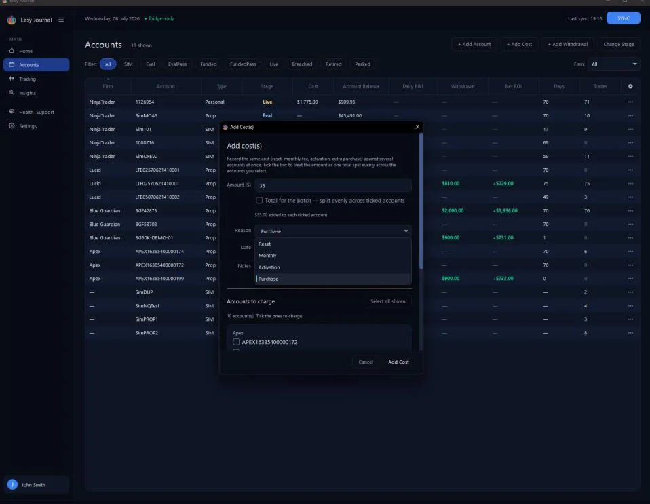Open the Insights magnifier icon
This screenshot has height=504, width=650.
pos(12,92)
